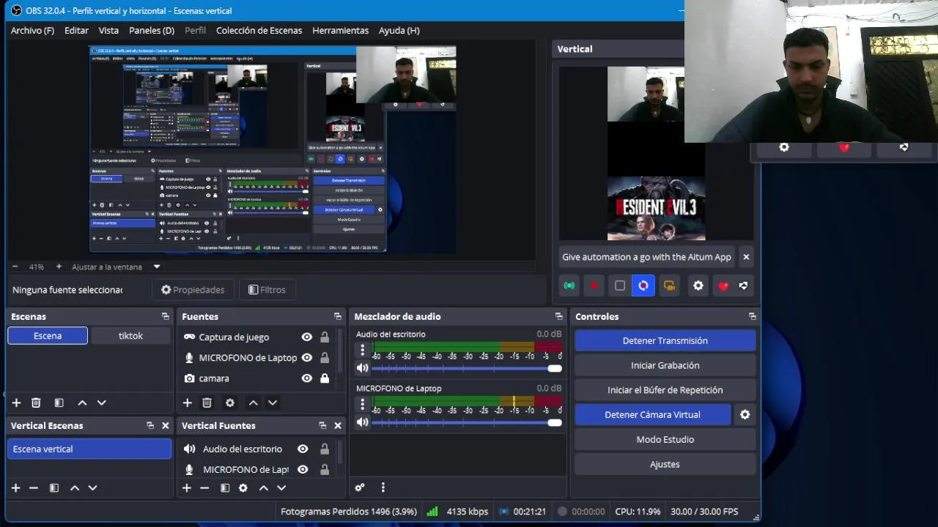Dismiss the Aitum App automation banner
This screenshot has width=938, height=527.
(x=746, y=257)
